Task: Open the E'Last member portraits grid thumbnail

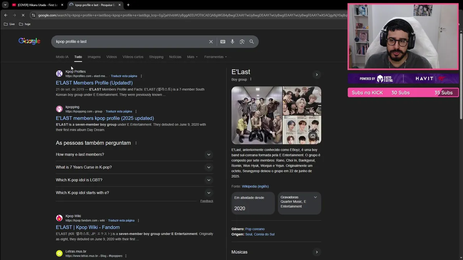Action: pos(302,130)
